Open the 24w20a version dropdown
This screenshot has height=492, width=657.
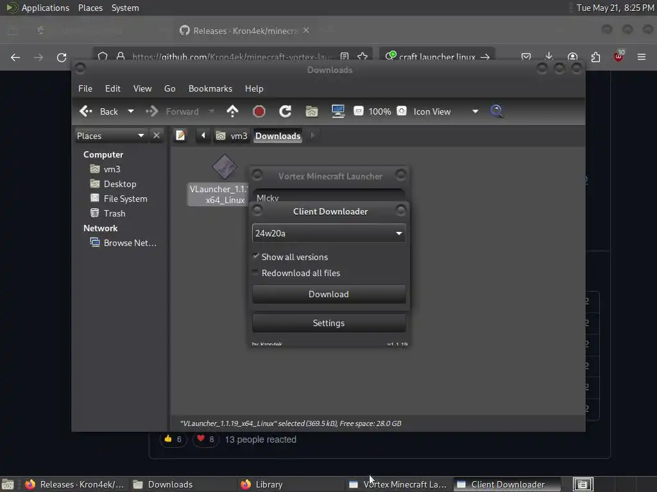click(x=329, y=233)
